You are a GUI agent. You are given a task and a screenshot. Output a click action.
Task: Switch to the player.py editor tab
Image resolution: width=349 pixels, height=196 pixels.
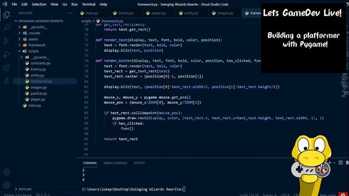coord(159,13)
